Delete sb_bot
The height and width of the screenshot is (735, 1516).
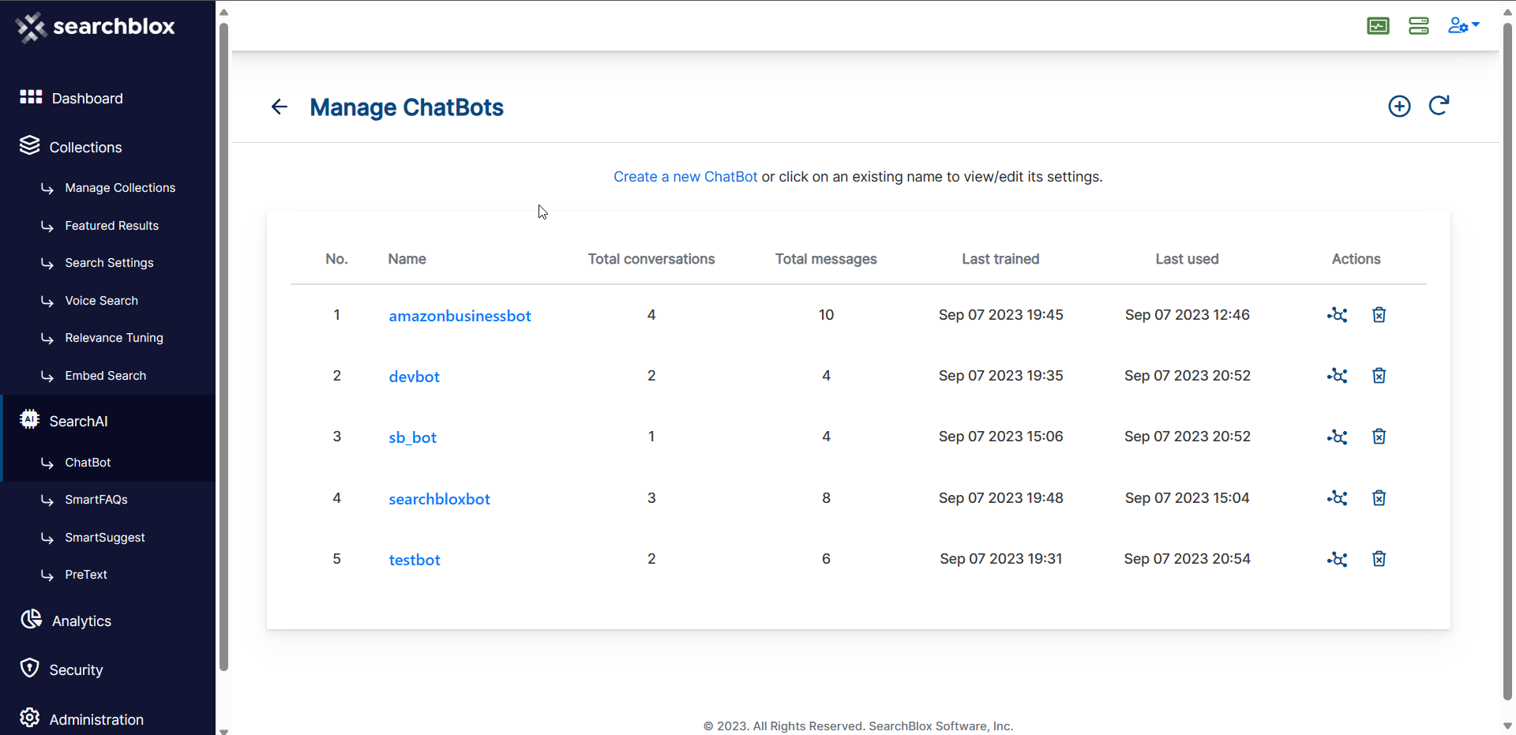point(1379,437)
